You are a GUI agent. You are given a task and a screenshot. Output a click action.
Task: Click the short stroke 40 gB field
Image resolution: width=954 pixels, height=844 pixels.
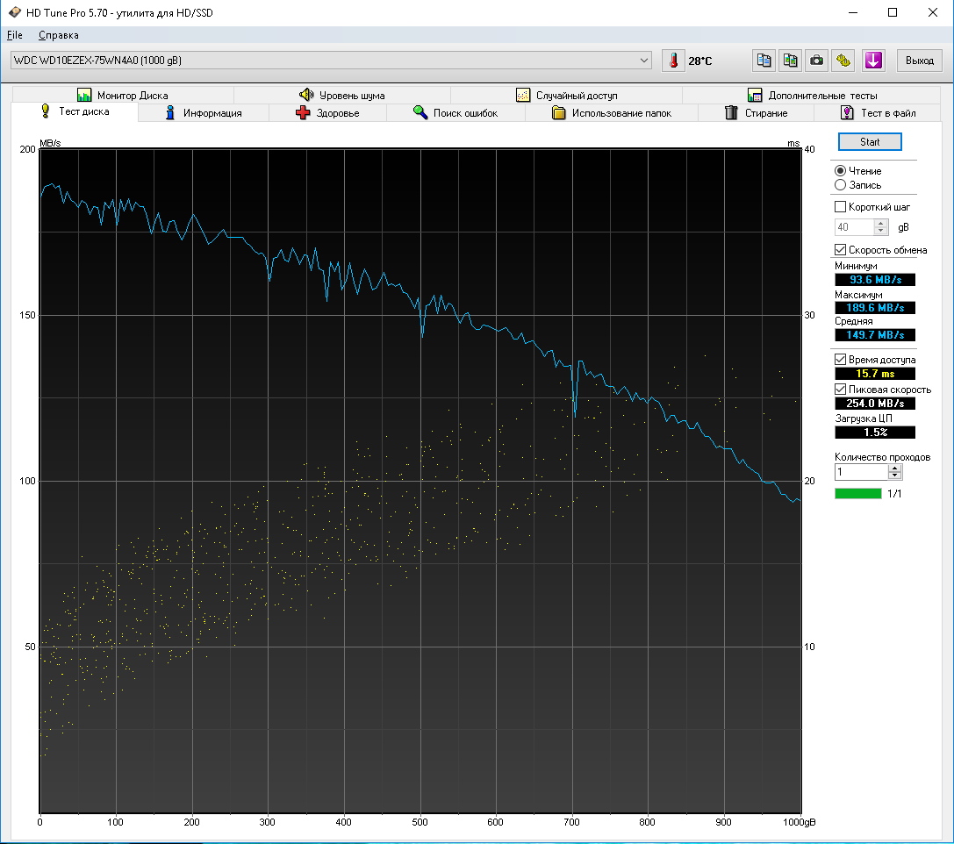(x=854, y=227)
